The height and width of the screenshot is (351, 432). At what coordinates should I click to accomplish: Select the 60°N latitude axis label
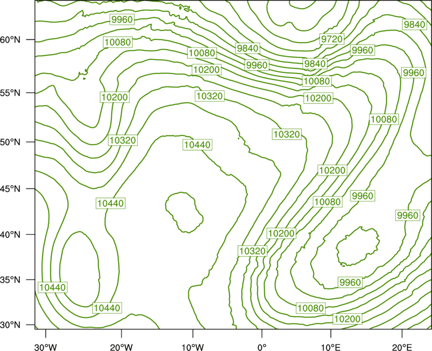click(x=10, y=40)
